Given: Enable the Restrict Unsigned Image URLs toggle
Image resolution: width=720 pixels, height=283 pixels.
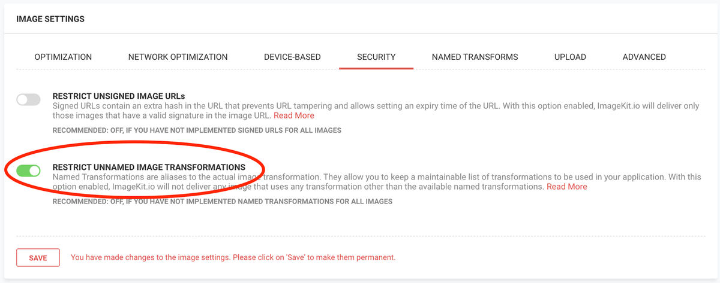Looking at the screenshot, I should pos(28,100).
